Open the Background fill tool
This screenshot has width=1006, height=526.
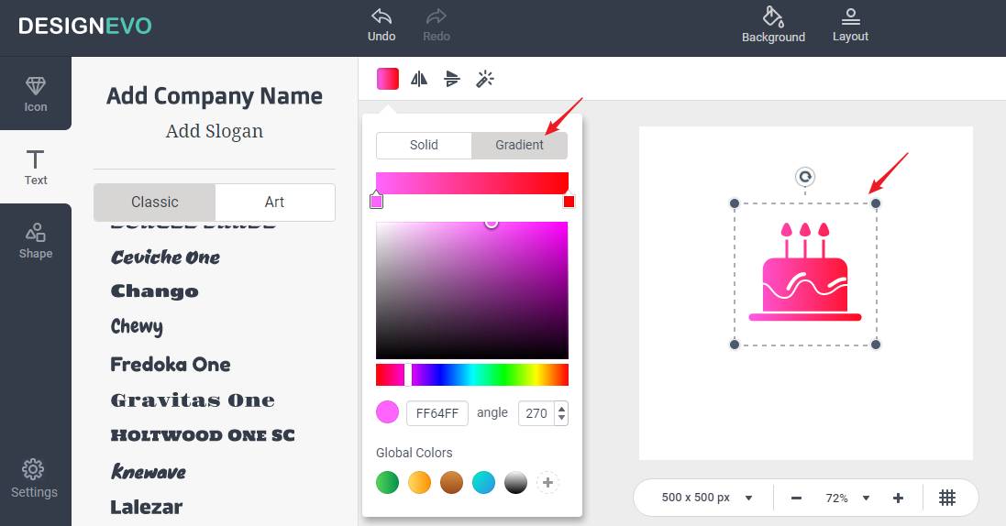[773, 16]
